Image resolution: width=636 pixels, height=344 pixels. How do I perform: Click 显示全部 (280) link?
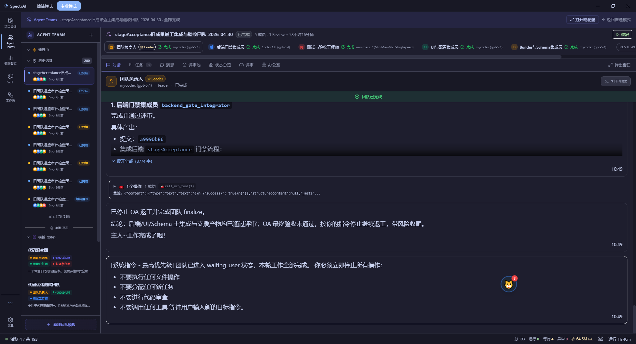pyautogui.click(x=59, y=217)
